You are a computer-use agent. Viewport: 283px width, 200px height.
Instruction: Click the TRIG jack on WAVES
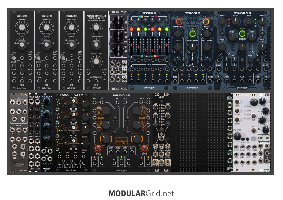(175, 81)
